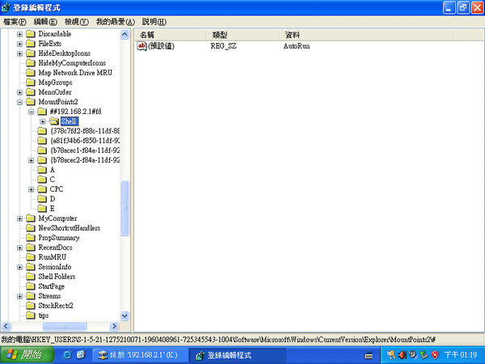Click folder icon of key A
Image resolution: width=485 pixels, height=364 pixels.
click(42, 170)
